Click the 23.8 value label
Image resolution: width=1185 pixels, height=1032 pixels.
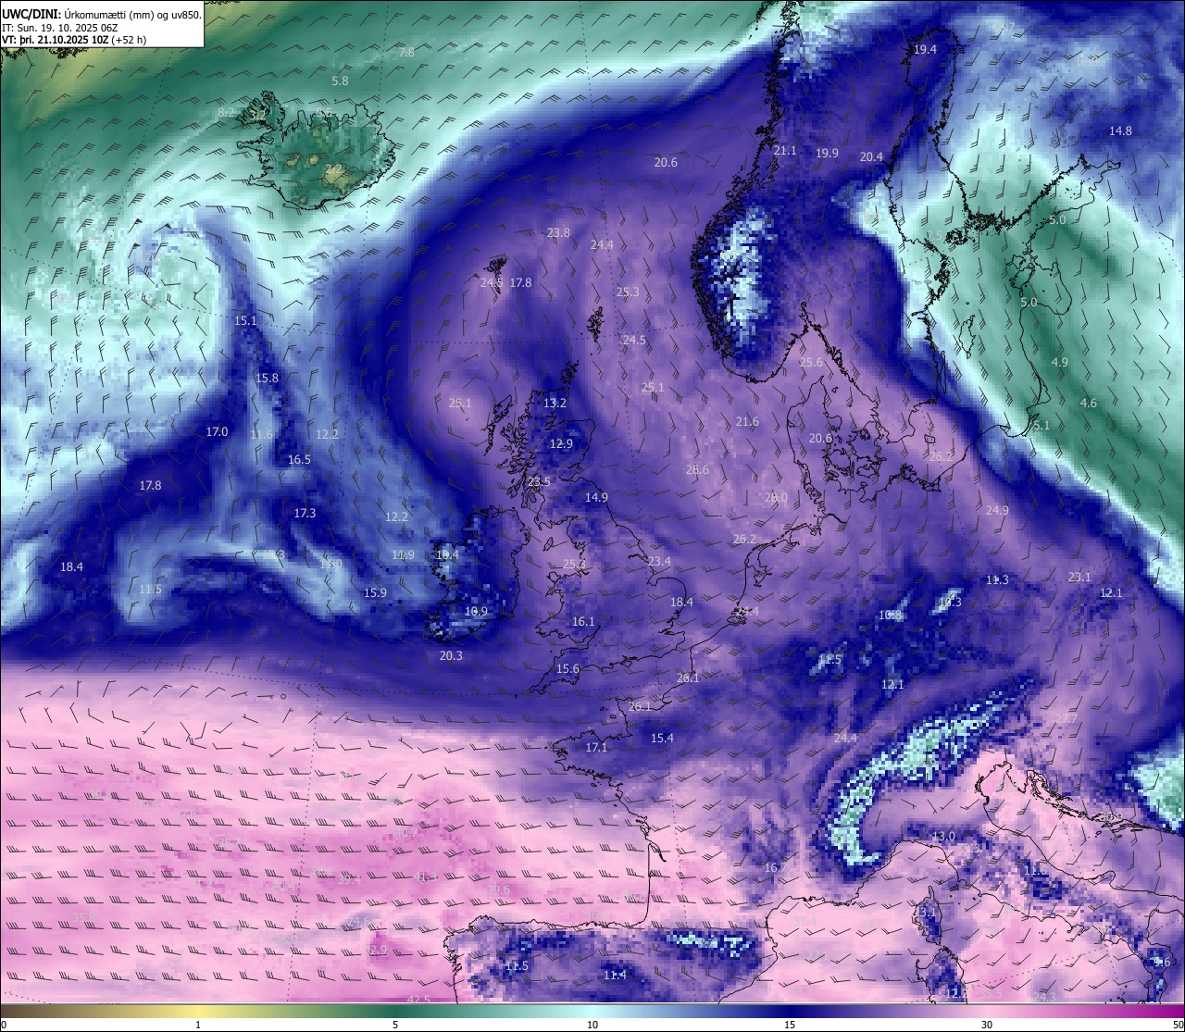point(558,233)
